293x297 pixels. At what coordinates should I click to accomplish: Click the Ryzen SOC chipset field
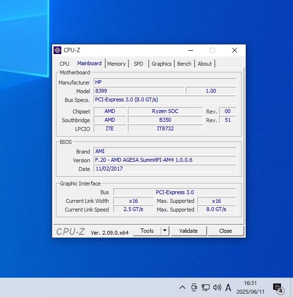165,111
